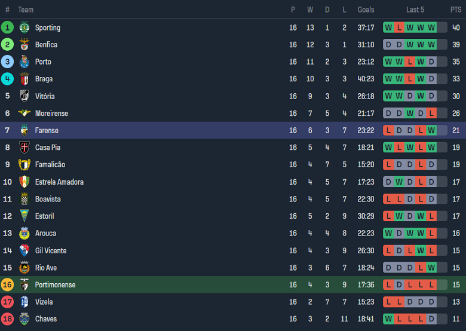This screenshot has width=466, height=331.
Task: Select the Gil Vicente team name
Action: pos(51,251)
